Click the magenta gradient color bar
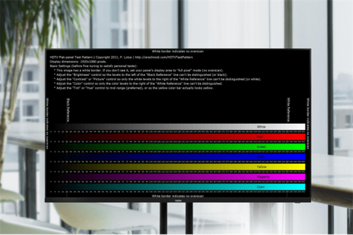The height and width of the screenshot is (235, 353). (x=176, y=177)
